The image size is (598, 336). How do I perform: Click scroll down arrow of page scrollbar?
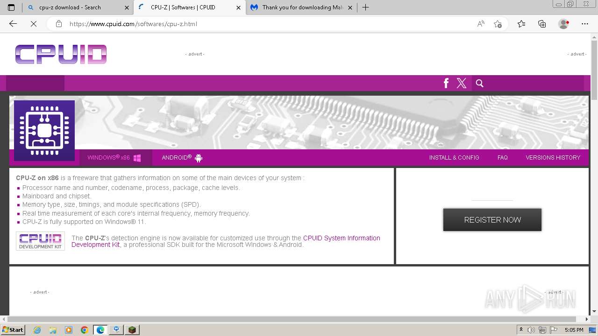point(594,311)
